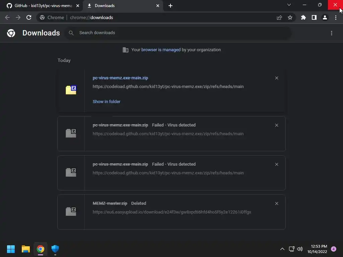Go forward one page
The image size is (343, 257).
[x=18, y=17]
